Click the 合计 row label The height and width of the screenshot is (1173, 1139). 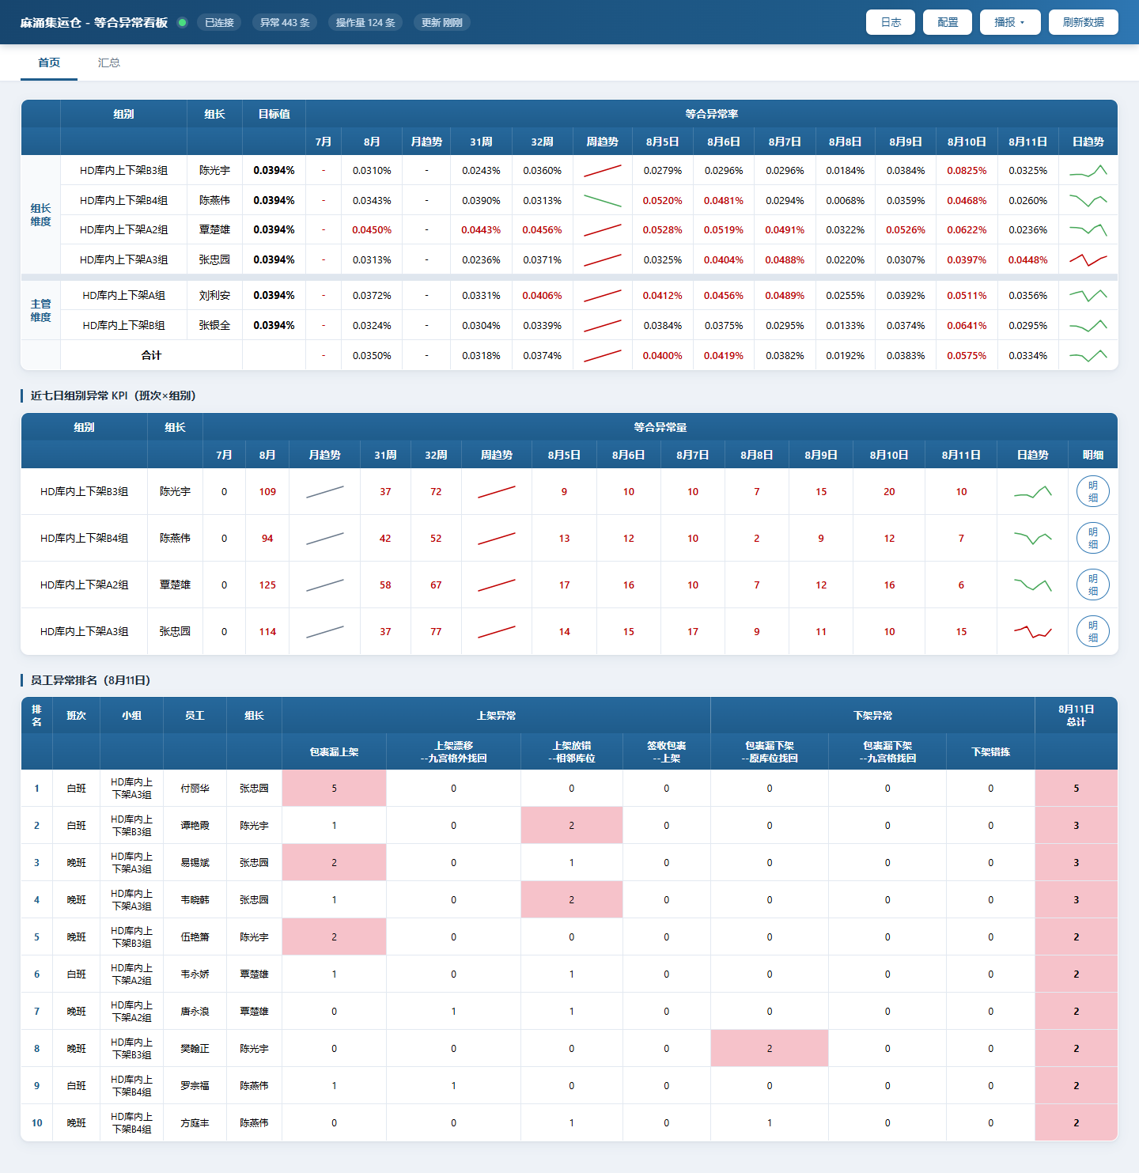151,355
